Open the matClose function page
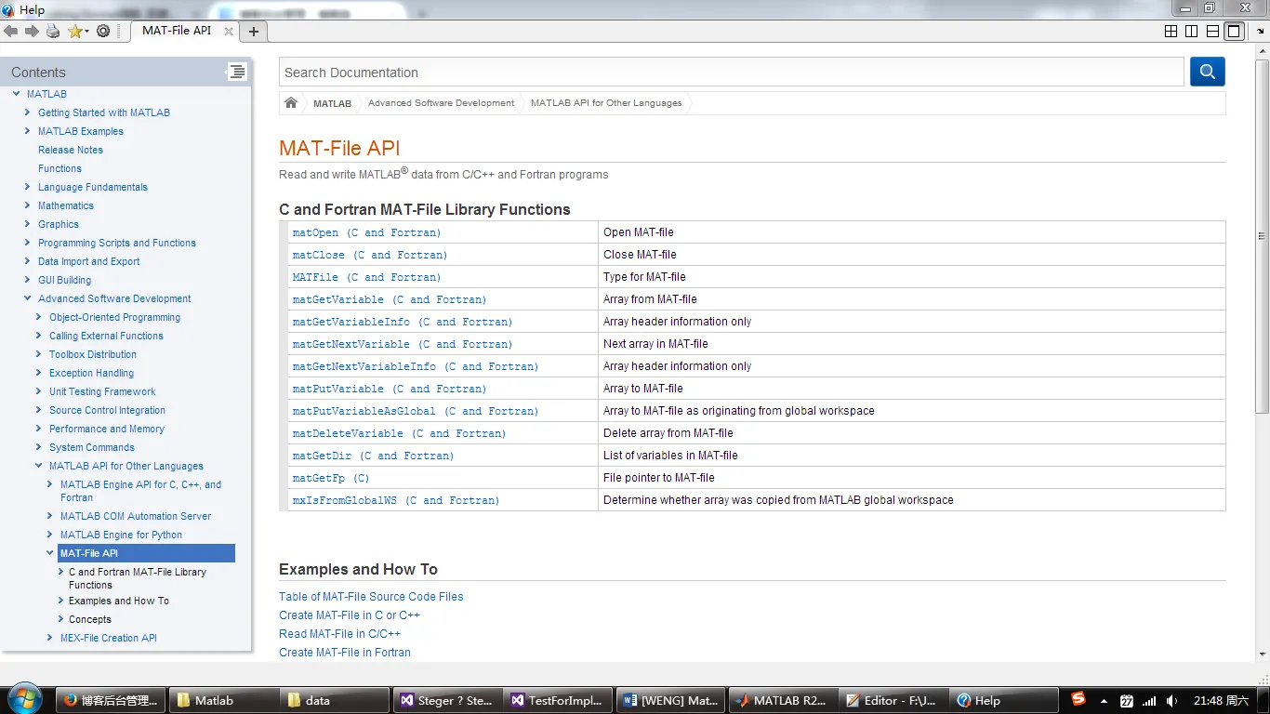The image size is (1270, 714). point(370,255)
